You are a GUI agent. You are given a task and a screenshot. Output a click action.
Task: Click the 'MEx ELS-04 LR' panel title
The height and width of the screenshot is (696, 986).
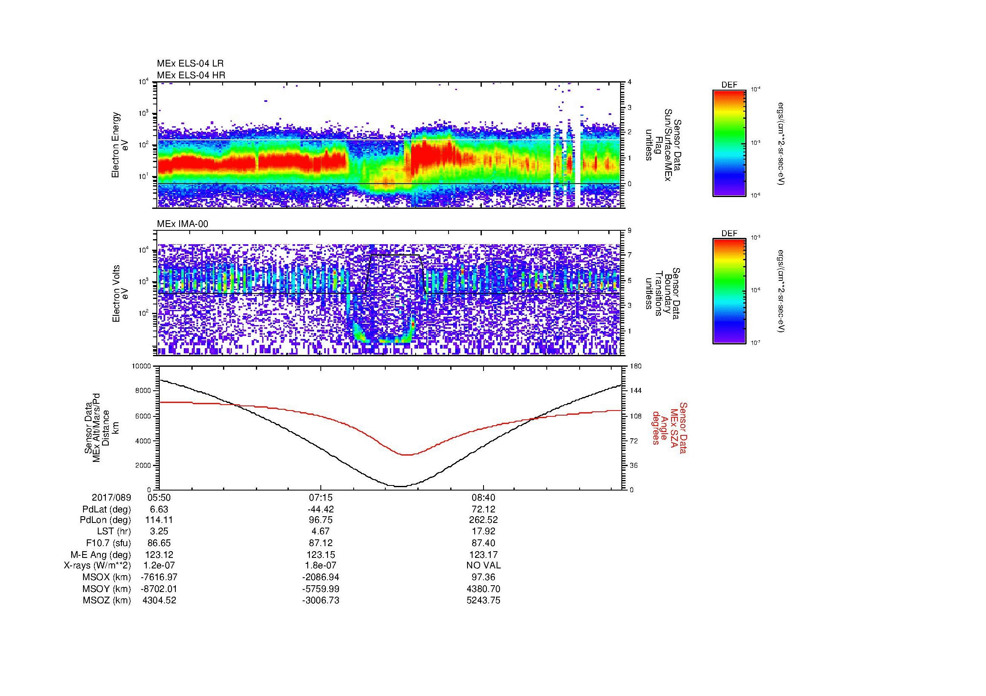[x=190, y=64]
